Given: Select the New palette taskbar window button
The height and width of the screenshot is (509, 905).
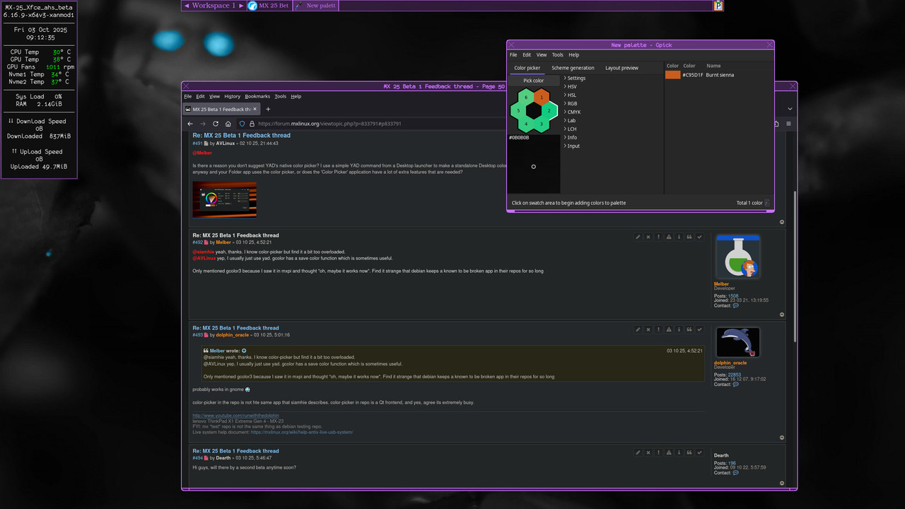Looking at the screenshot, I should 315,6.
